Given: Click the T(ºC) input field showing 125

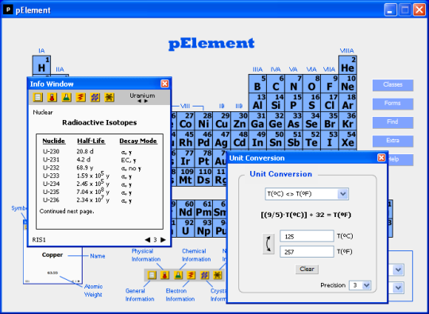Looking at the screenshot, I should (x=307, y=236).
